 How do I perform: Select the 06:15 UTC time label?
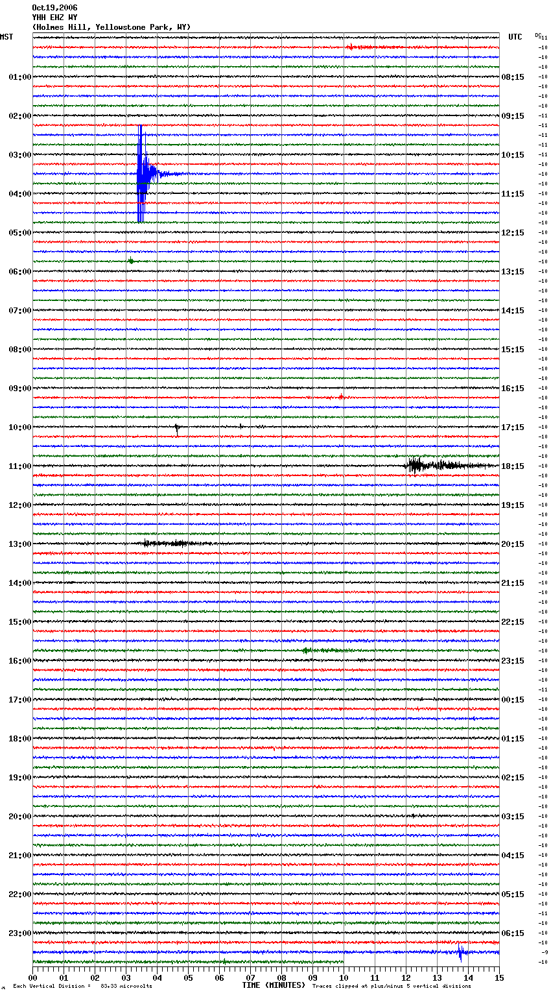pos(513,933)
